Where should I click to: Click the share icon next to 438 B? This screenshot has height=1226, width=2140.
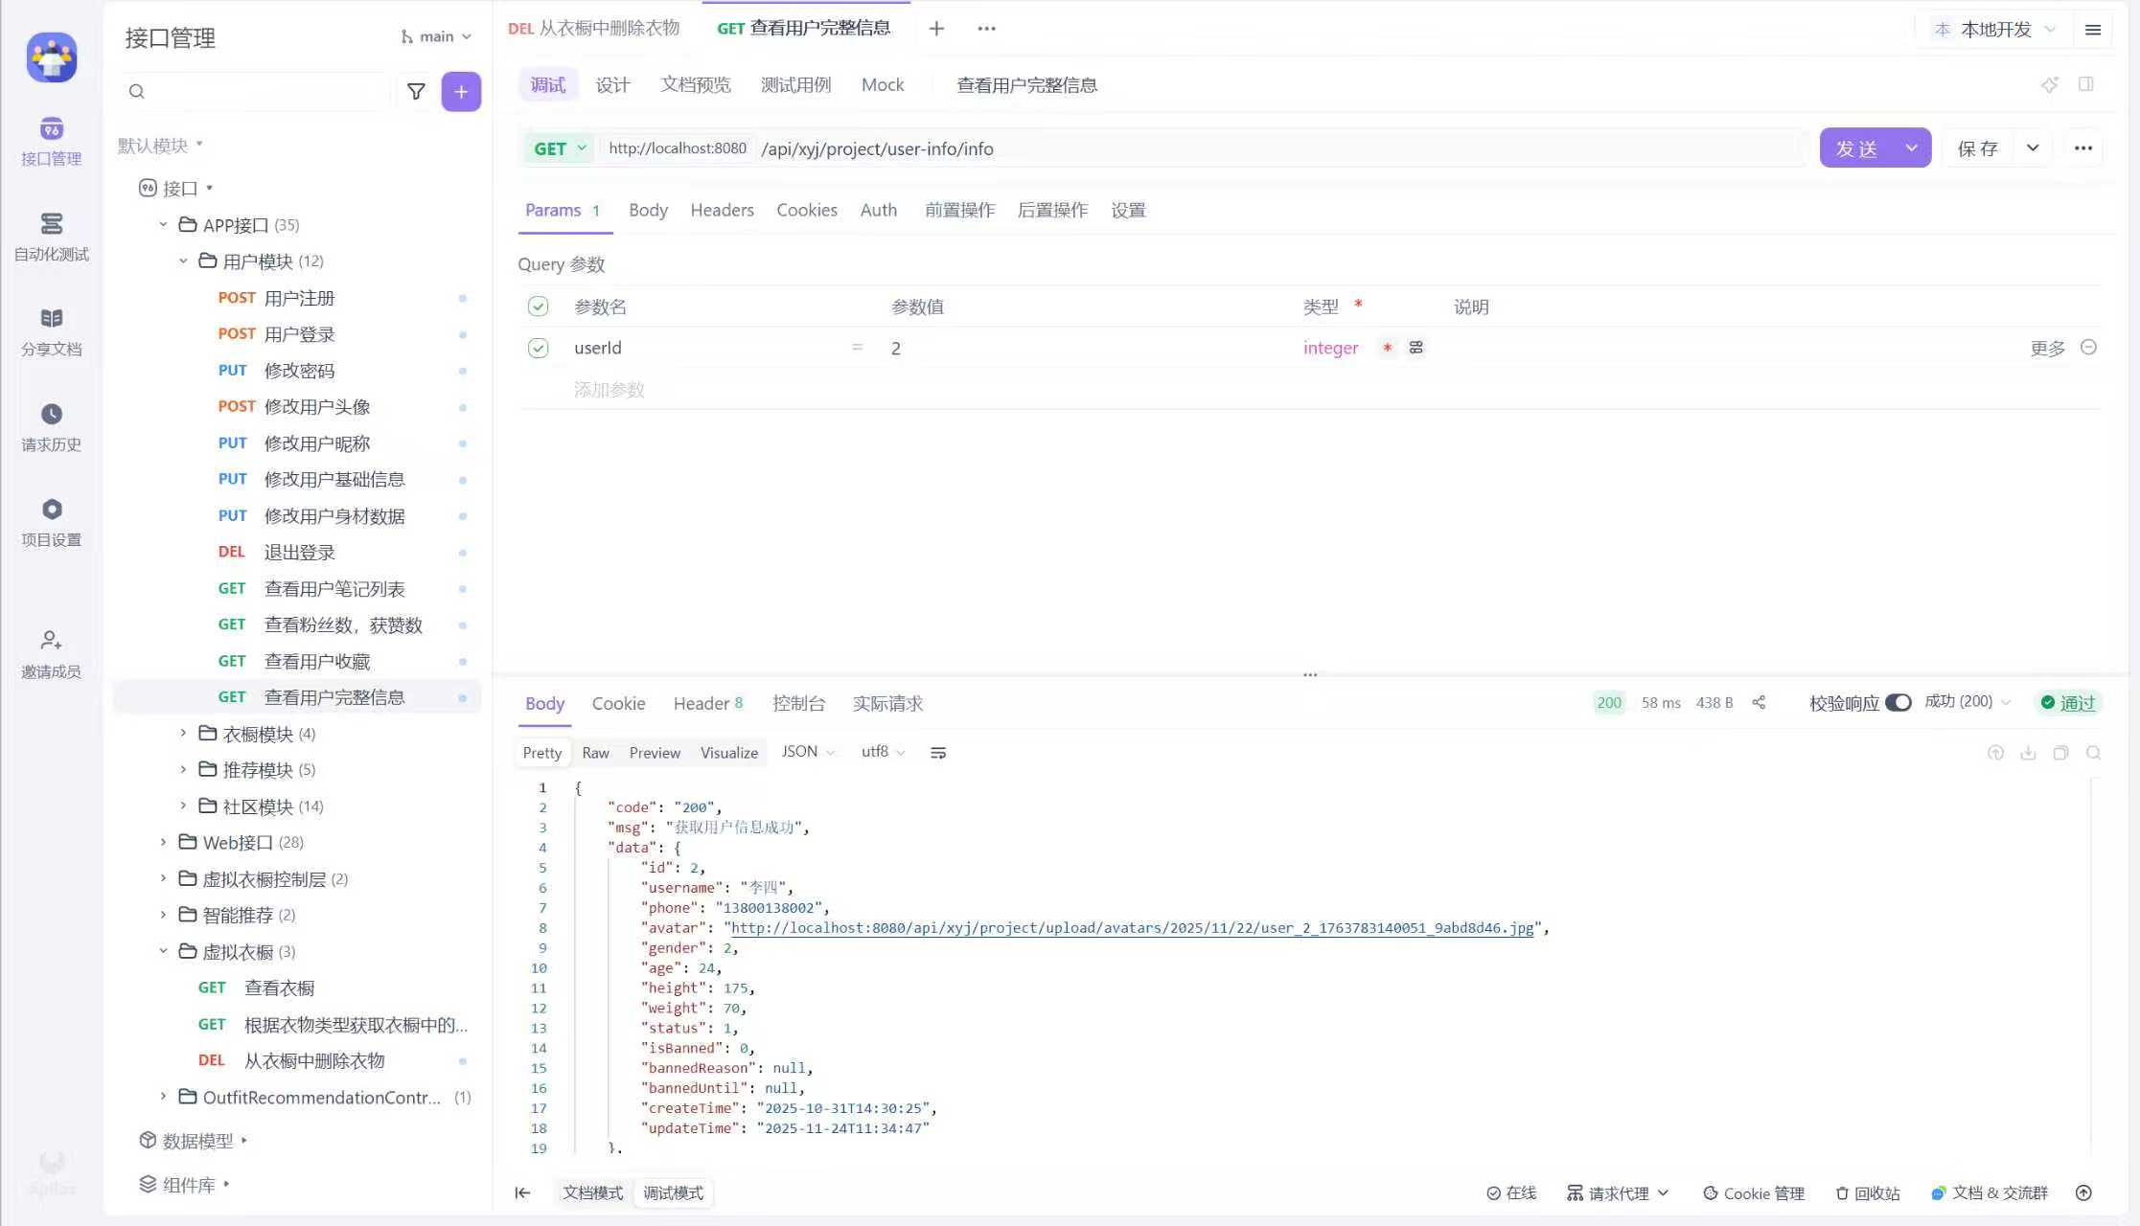point(1759,702)
